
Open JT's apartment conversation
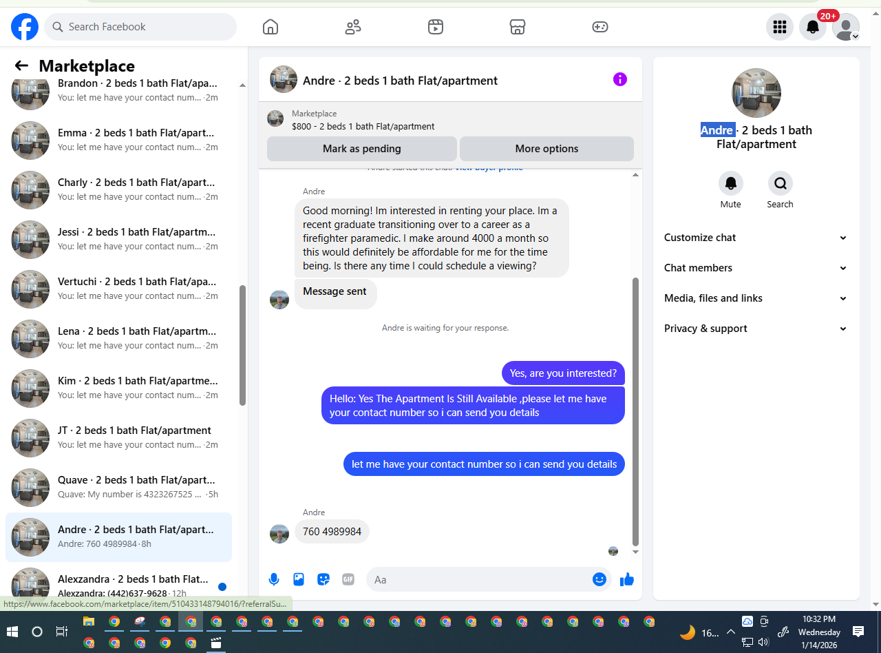(119, 438)
